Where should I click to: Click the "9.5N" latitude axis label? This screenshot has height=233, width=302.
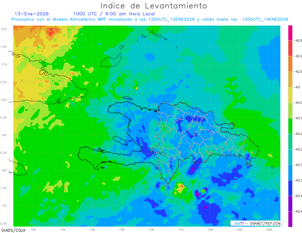click(4, 118)
